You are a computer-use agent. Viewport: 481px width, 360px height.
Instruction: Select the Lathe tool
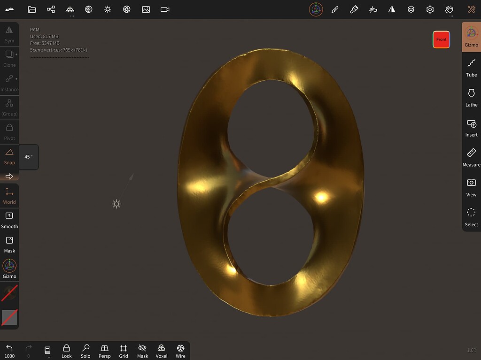[471, 97]
